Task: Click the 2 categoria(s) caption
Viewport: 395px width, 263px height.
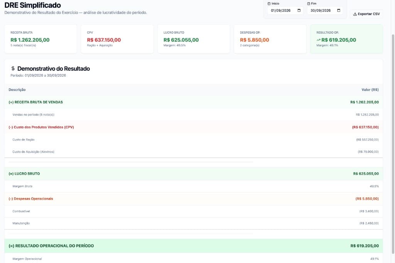Action: tap(250, 46)
